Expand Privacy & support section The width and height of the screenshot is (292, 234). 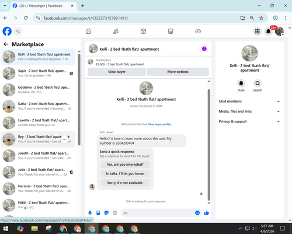249,121
